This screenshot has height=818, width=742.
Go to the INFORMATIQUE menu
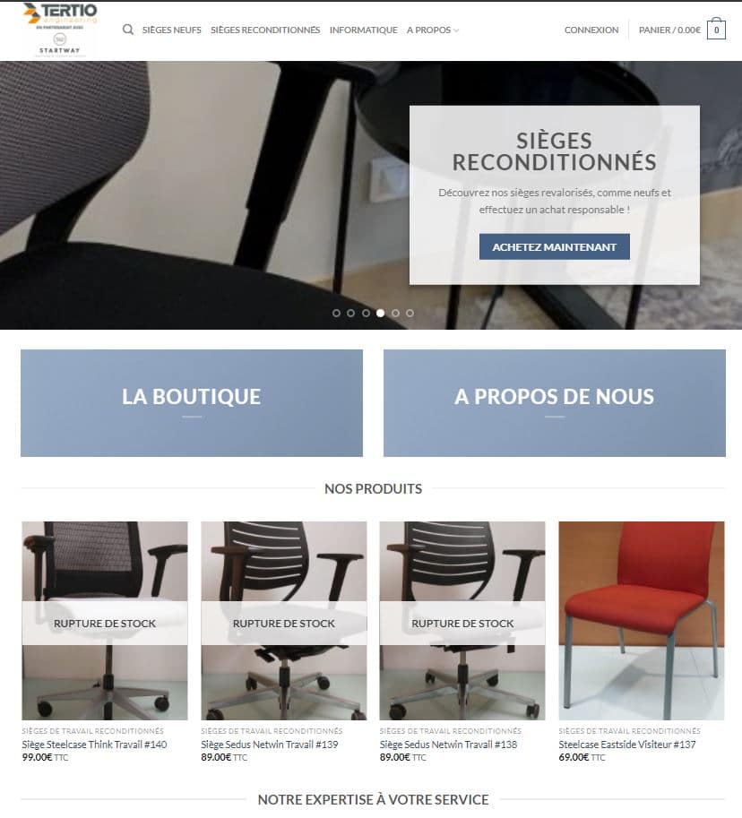pyautogui.click(x=363, y=30)
